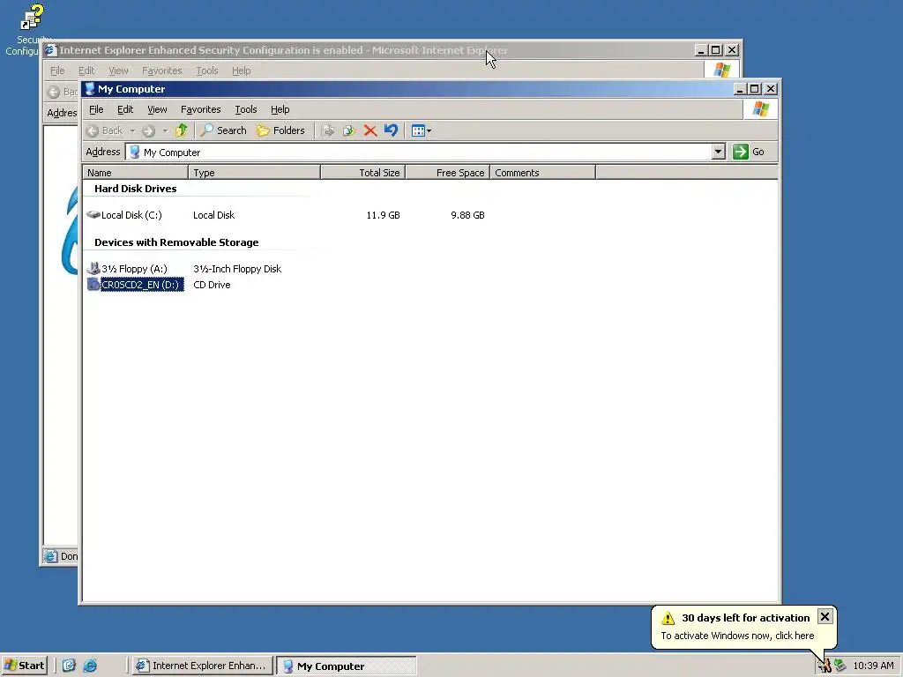
Task: Click the Copy To icon
Action: coord(349,130)
